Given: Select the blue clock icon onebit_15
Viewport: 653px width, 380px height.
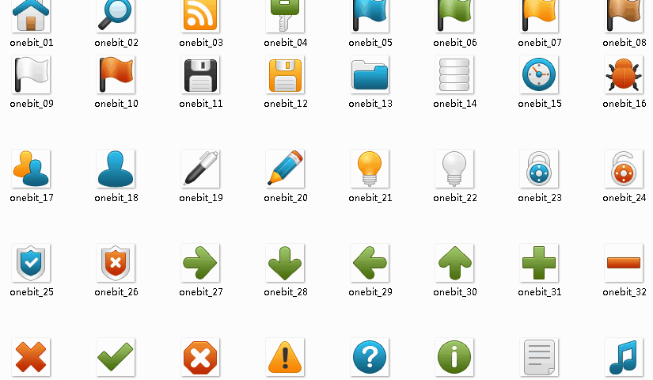Looking at the screenshot, I should coord(539,74).
